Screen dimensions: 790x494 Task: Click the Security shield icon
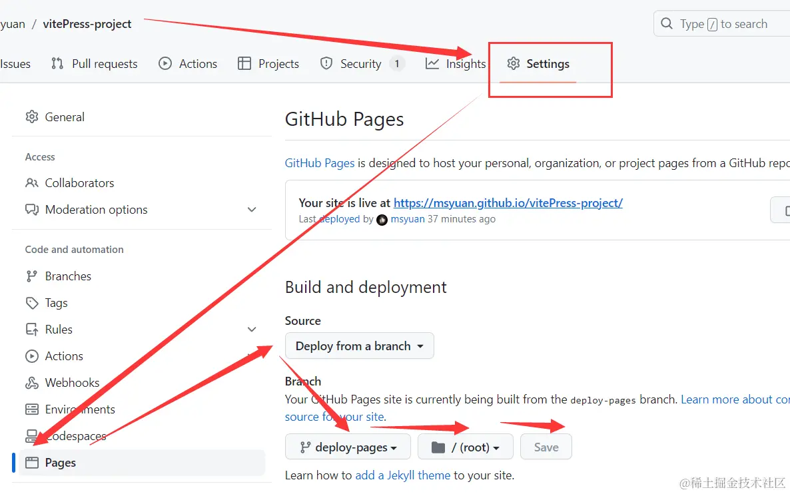tap(326, 63)
